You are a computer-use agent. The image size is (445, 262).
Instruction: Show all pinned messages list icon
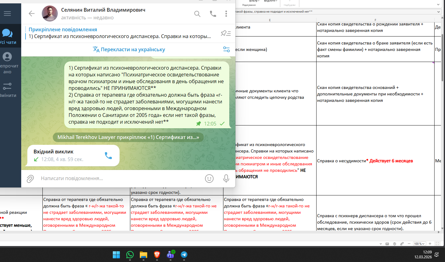tap(226, 33)
